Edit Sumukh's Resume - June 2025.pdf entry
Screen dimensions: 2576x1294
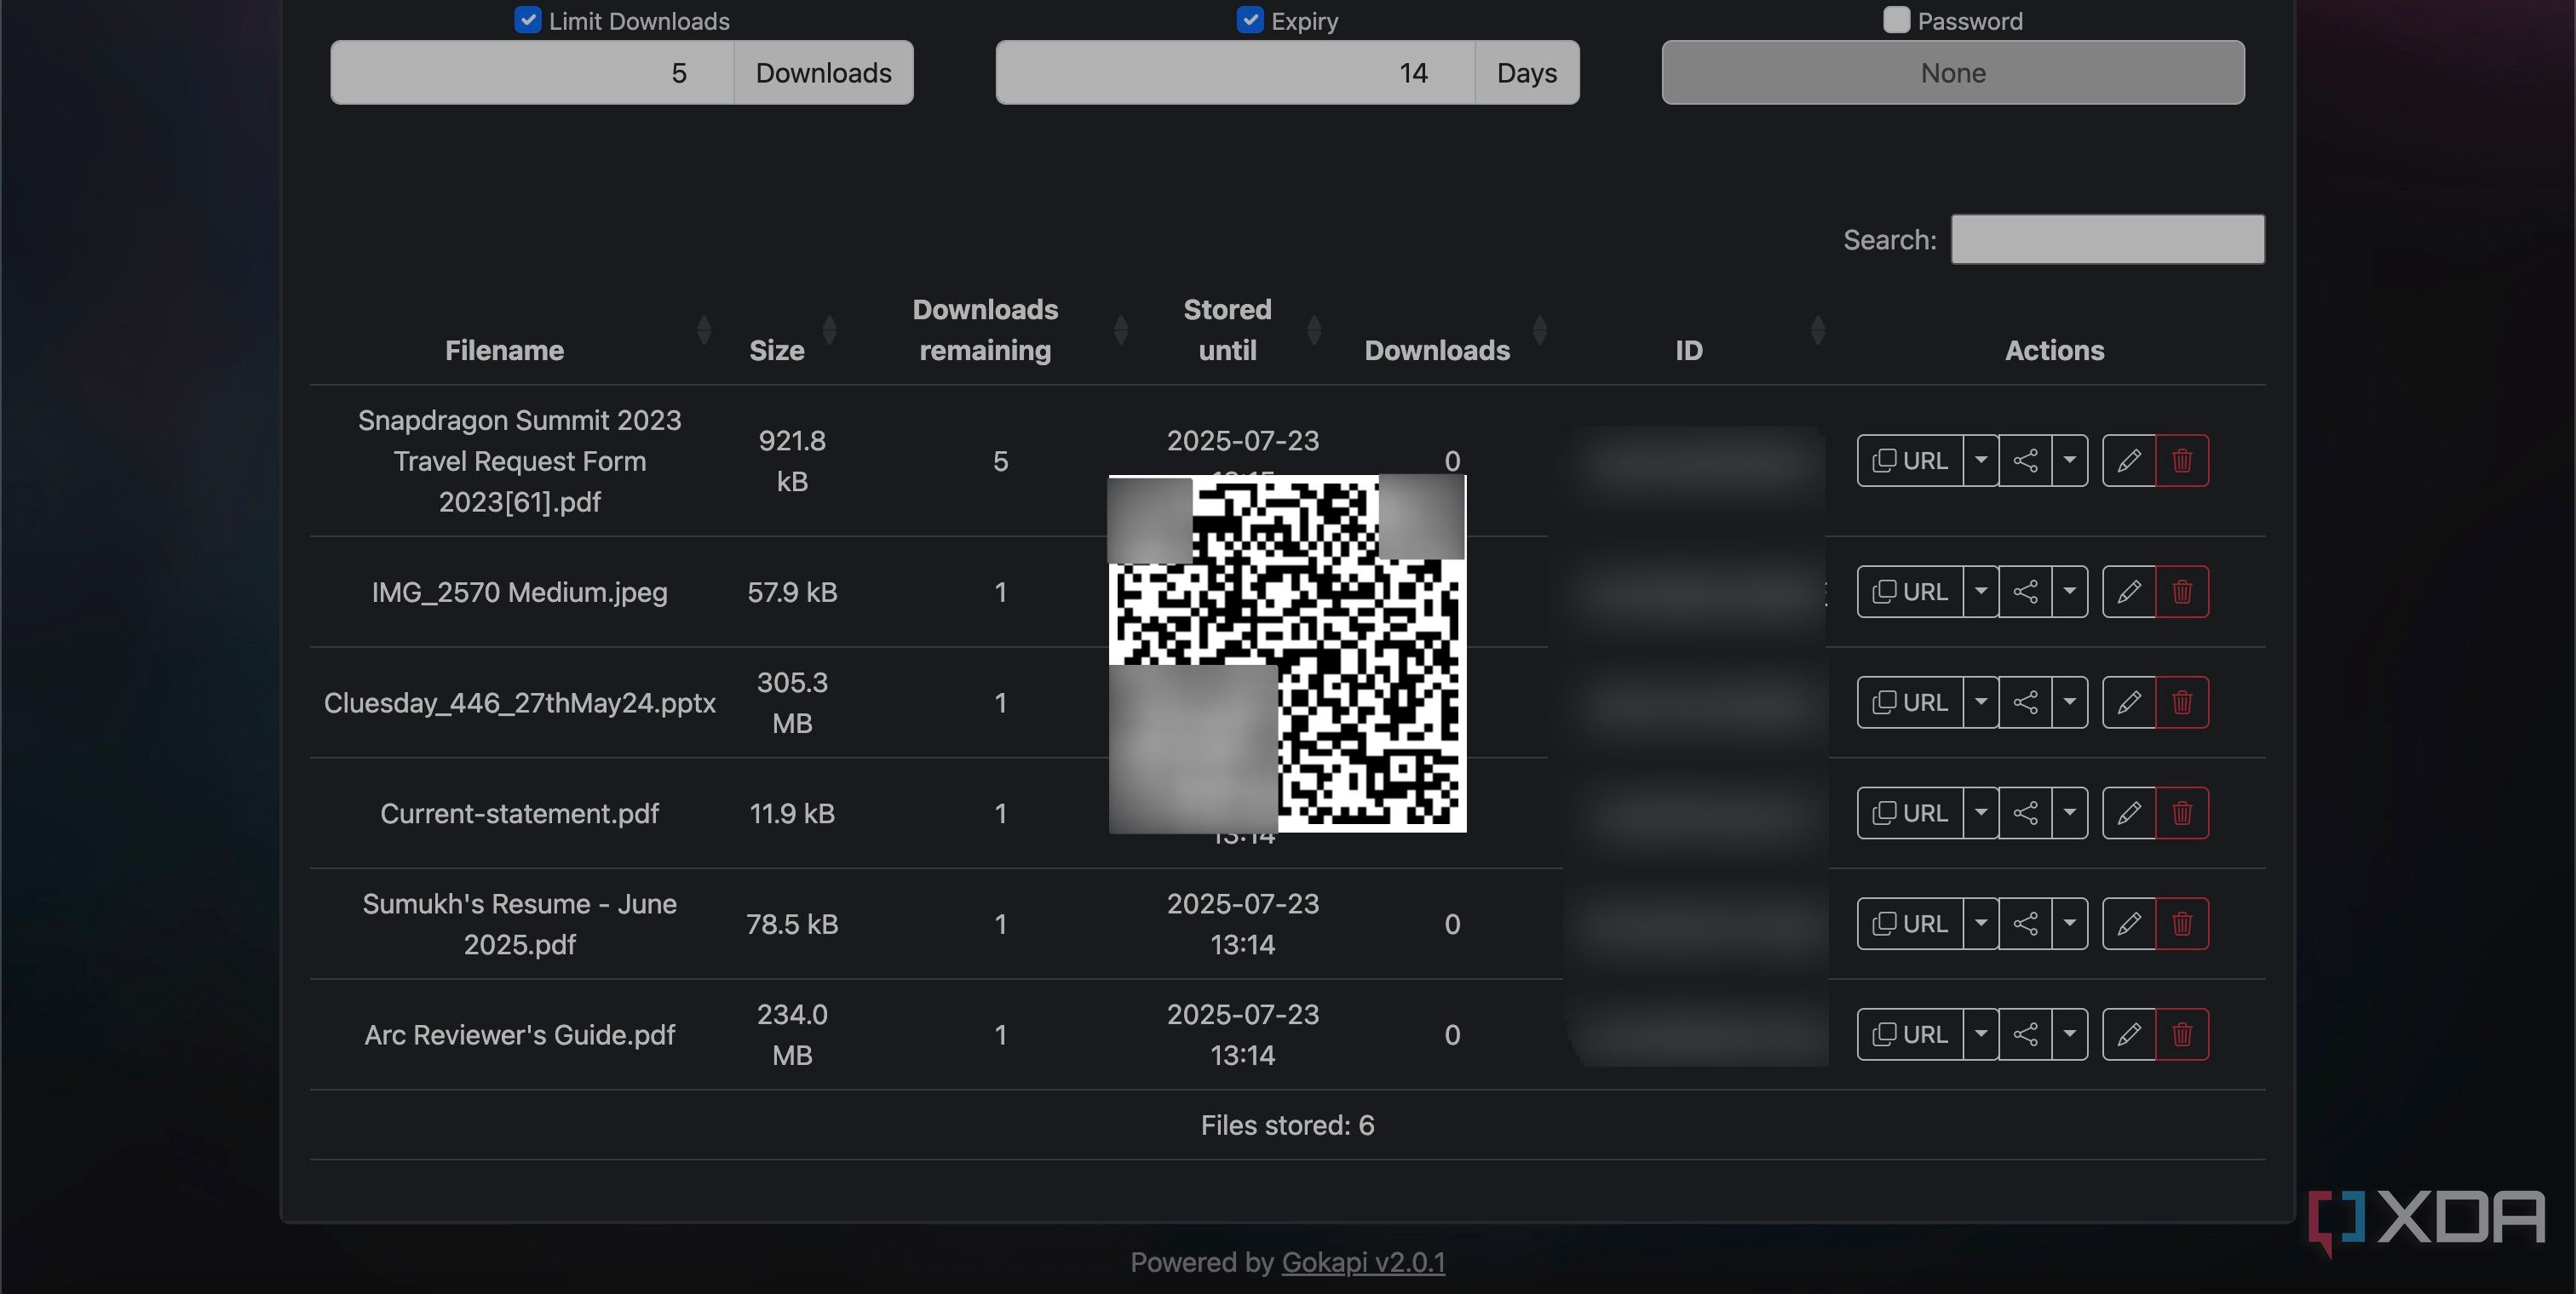(x=2129, y=924)
